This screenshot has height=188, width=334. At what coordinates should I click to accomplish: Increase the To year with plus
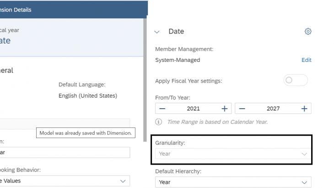[x=304, y=109]
